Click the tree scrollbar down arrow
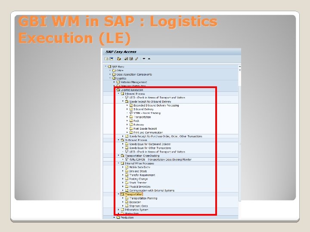The image size is (310, 232). 240,70
